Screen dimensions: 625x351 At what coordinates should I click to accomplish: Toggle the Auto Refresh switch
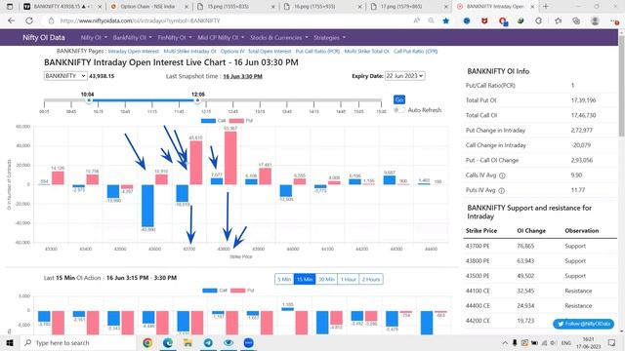point(399,110)
